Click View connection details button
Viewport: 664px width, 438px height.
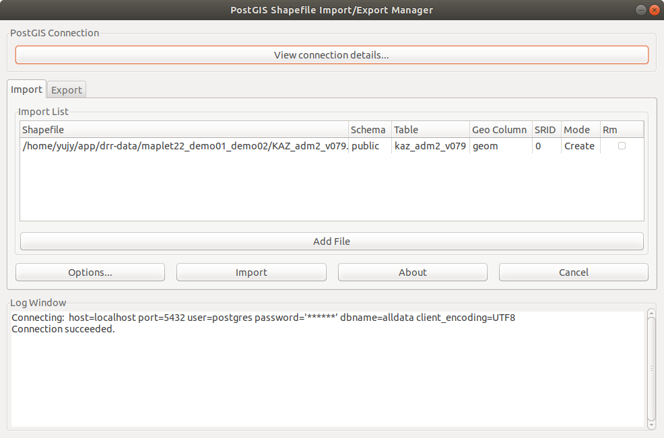pyautogui.click(x=331, y=55)
